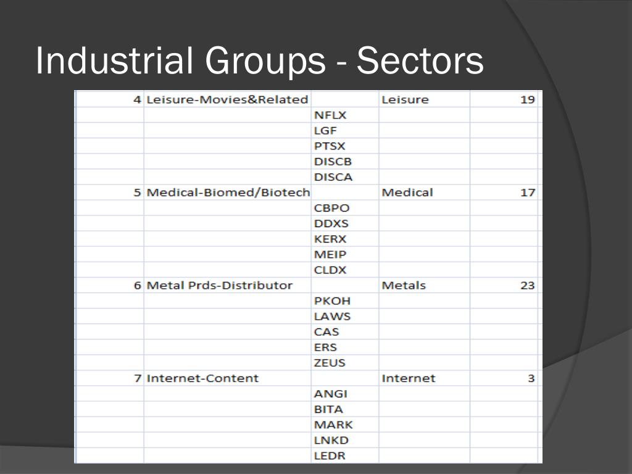Click the slide title "Industrial Groups - Sectors"
This screenshot has width=632, height=474.
pos(260,60)
